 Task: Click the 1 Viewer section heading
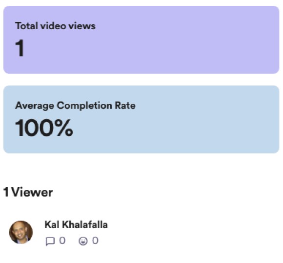click(28, 192)
